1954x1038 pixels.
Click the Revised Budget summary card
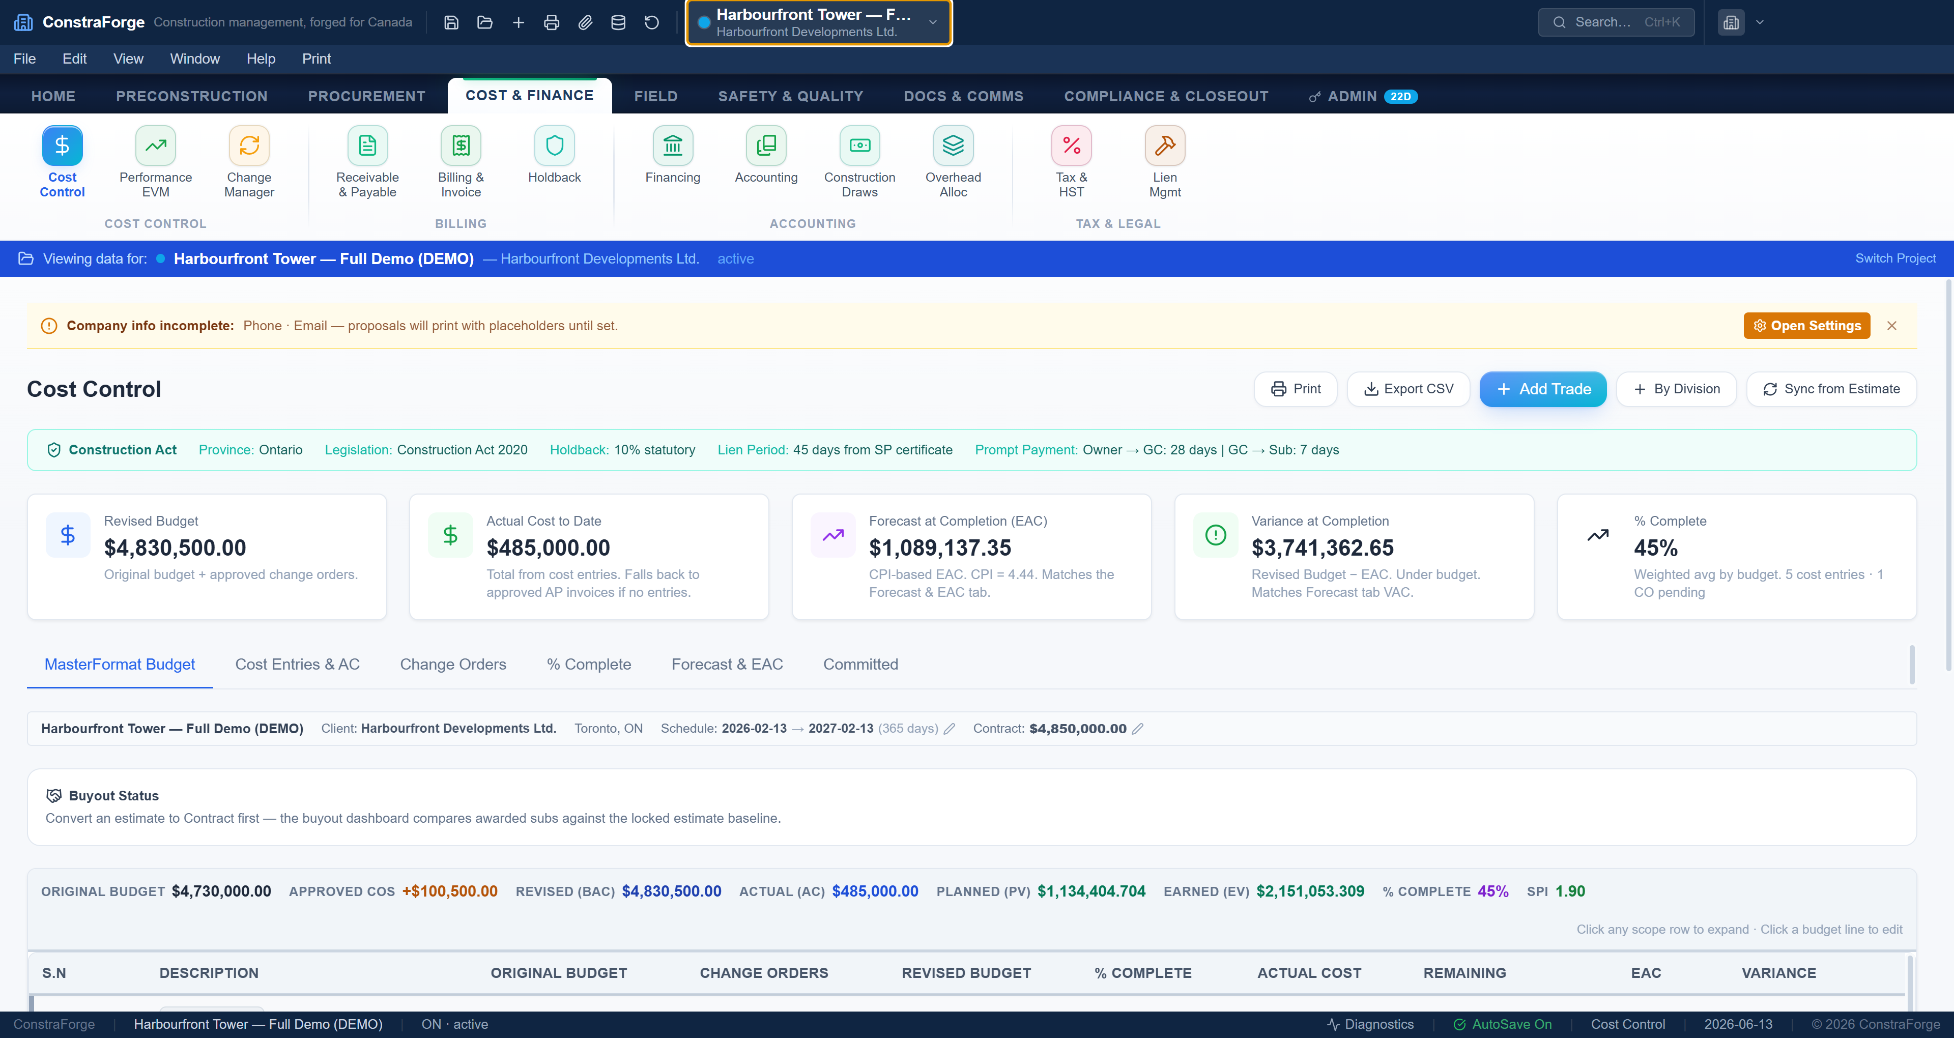tap(207, 556)
